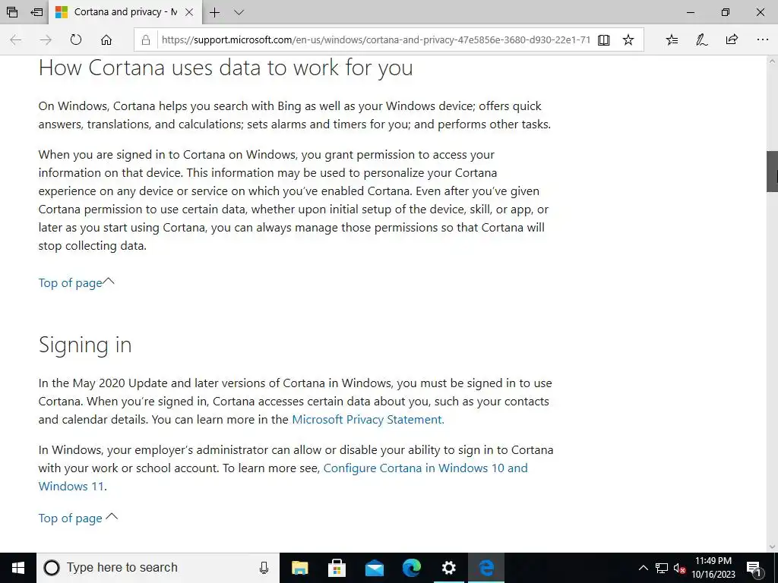Open Microsoft Privacy Statement link
This screenshot has width=778, height=583.
point(368,419)
